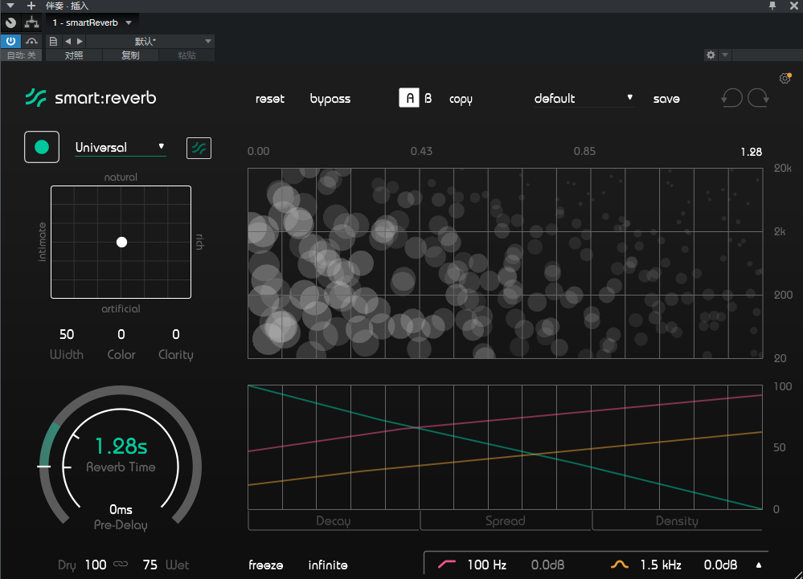Click the 0ms Pre-Delay value
This screenshot has height=579, width=803.
click(121, 509)
